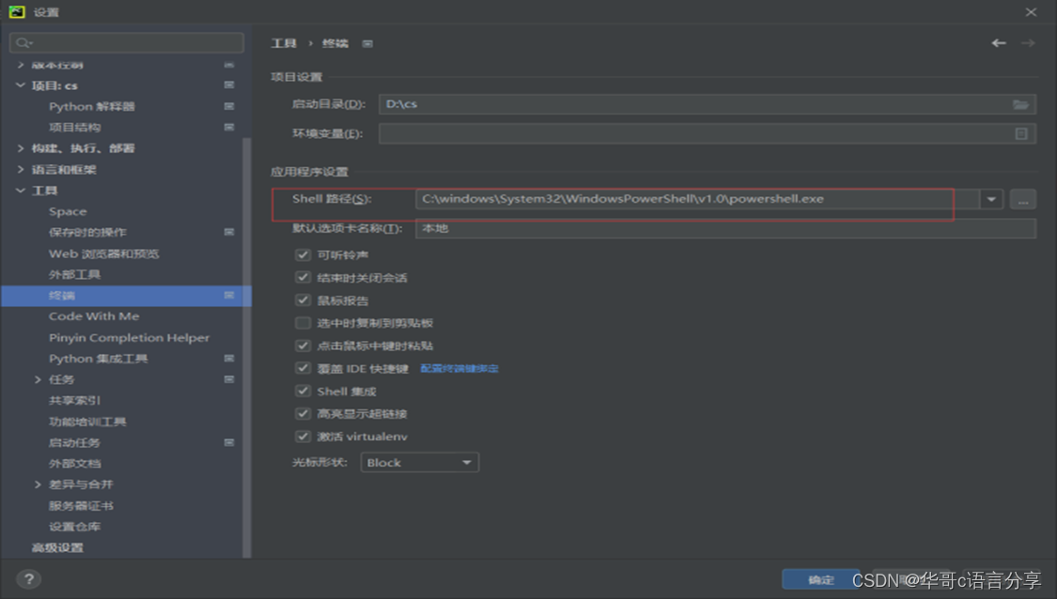Click the back navigation arrow
1057x599 pixels.
tap(999, 42)
